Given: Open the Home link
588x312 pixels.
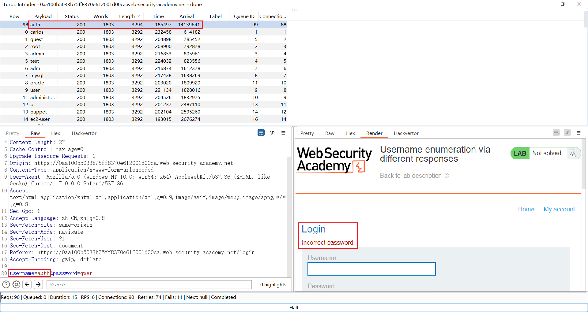Looking at the screenshot, I should click(x=526, y=209).
